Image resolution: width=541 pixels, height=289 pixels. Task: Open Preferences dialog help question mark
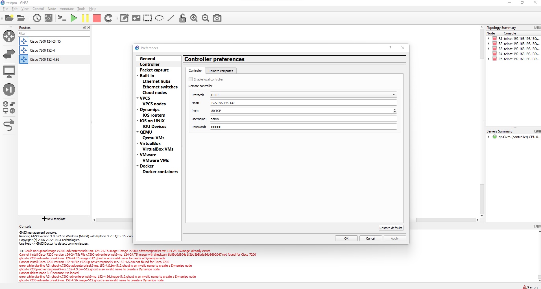pyautogui.click(x=390, y=48)
